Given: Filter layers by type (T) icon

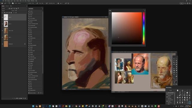Looking at the screenshot, I should (13, 9).
